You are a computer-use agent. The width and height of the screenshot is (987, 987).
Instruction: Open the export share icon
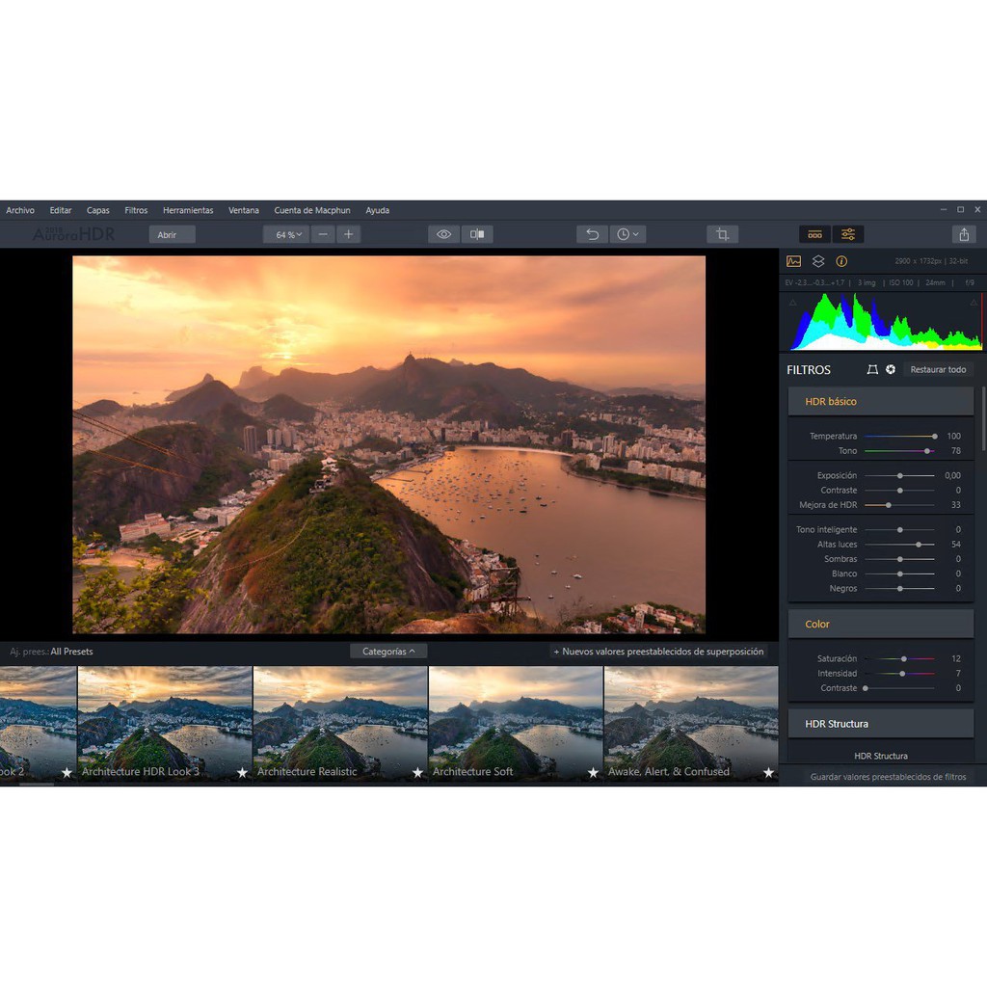click(x=964, y=234)
